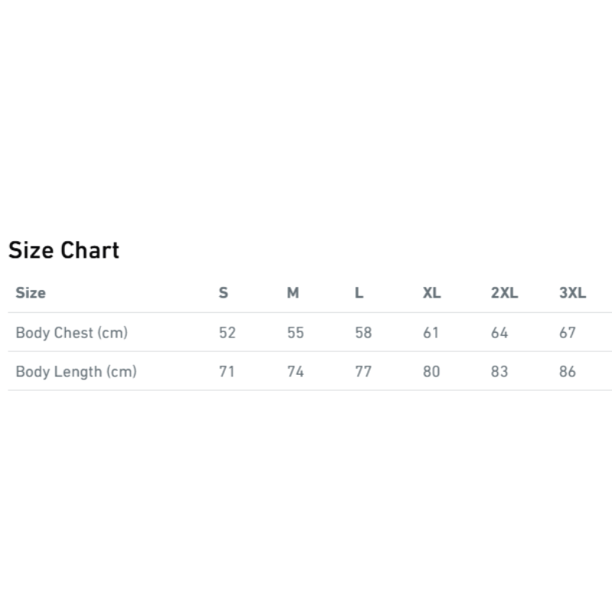612x612 pixels.
Task: Click length value 71 for size S
Action: click(x=226, y=372)
